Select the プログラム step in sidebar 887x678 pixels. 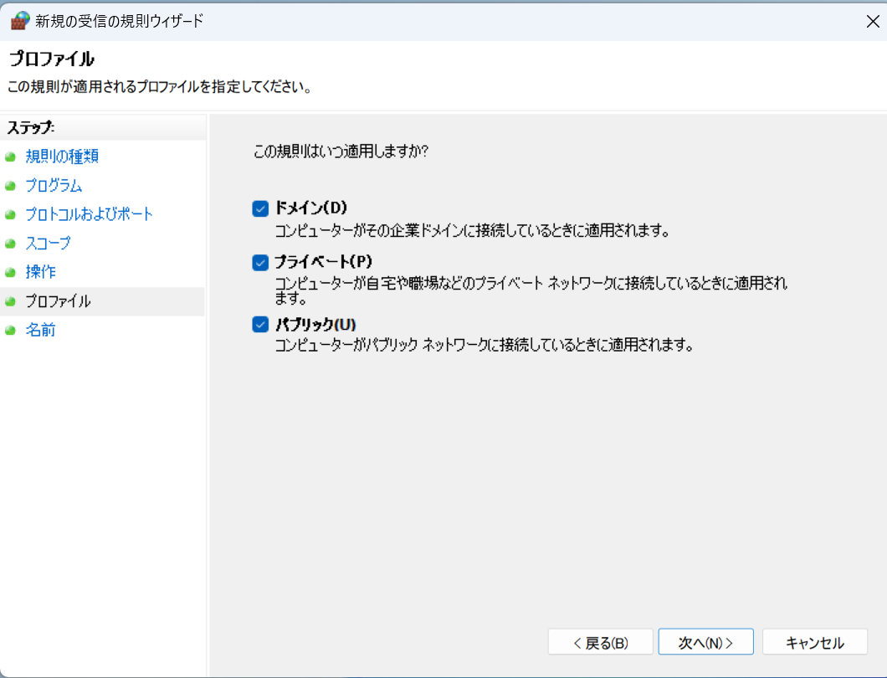click(x=53, y=186)
